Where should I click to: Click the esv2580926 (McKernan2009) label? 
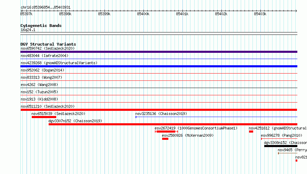pos(188,135)
